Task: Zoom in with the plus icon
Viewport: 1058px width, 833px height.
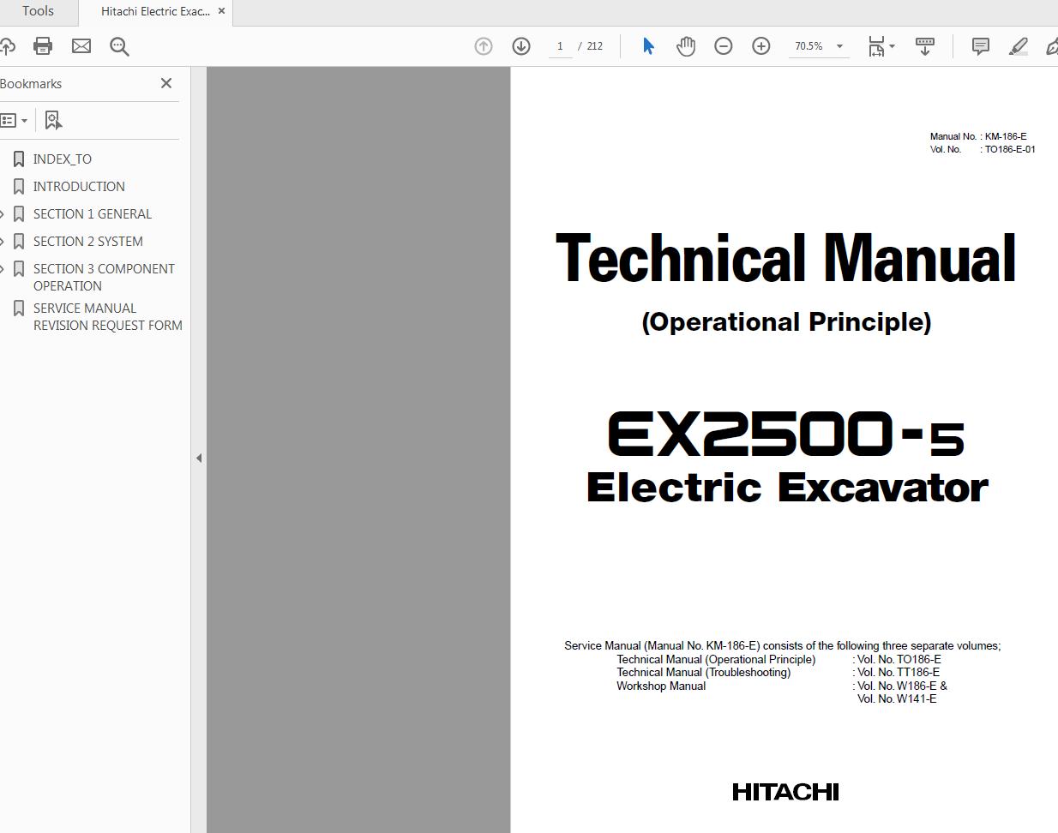Action: pyautogui.click(x=761, y=46)
